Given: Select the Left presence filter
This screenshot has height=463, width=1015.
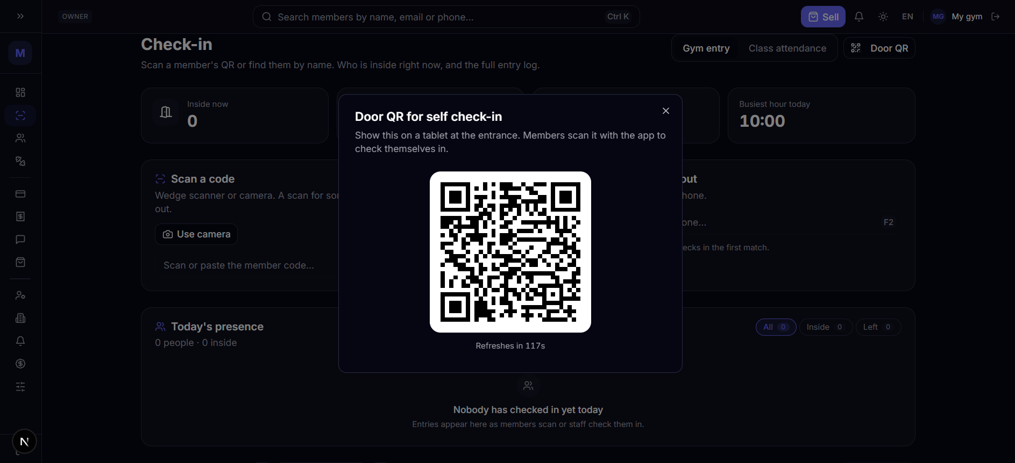Looking at the screenshot, I should coord(878,327).
